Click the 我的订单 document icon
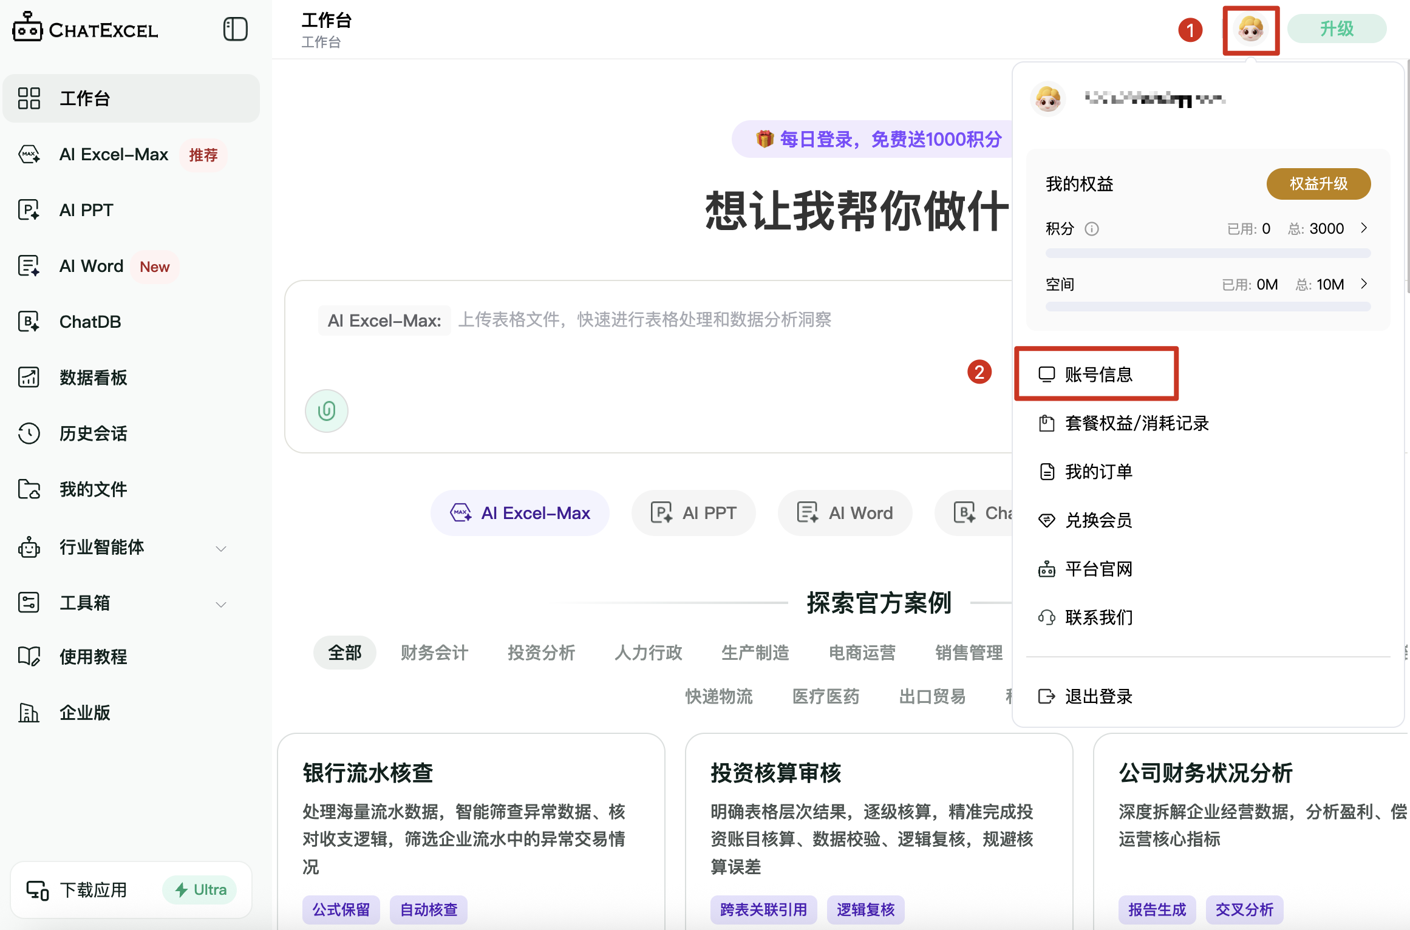Screen dimensions: 1410x930 pos(1046,472)
